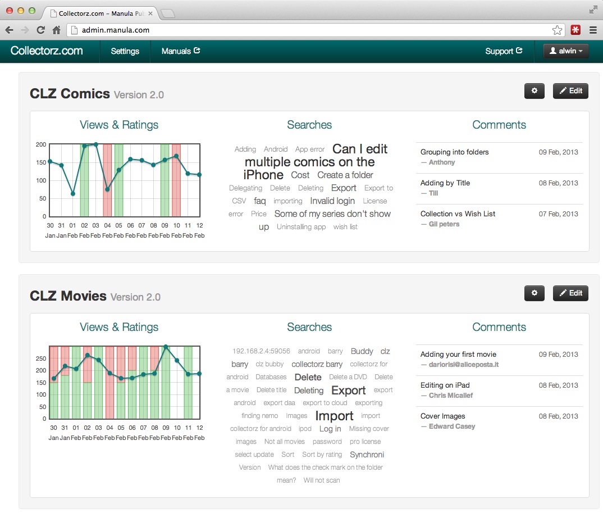Click commenter name 'Edward Casey'
Screen dimensions: 603x513
tap(452, 426)
